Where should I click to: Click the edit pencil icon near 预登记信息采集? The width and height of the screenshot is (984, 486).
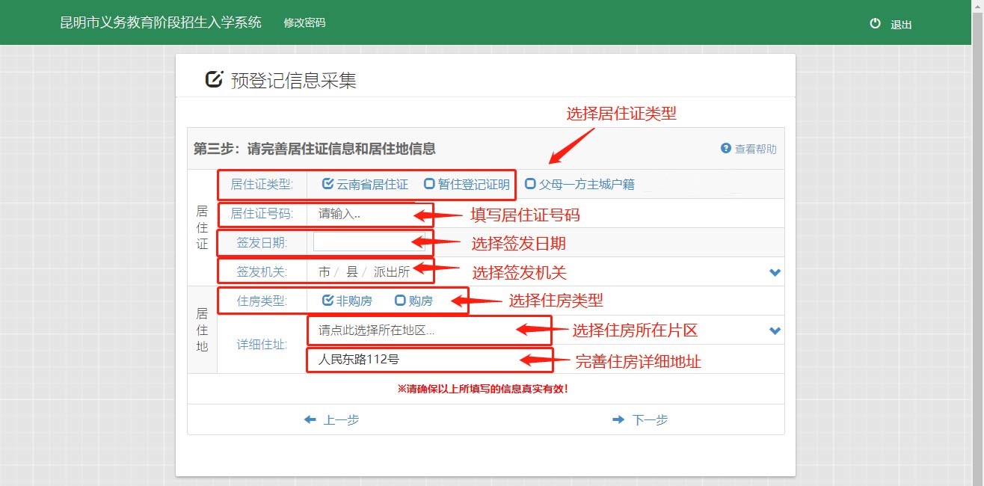[214, 79]
